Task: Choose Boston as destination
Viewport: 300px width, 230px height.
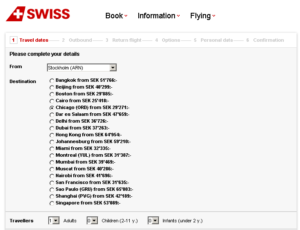Action: tap(52, 94)
